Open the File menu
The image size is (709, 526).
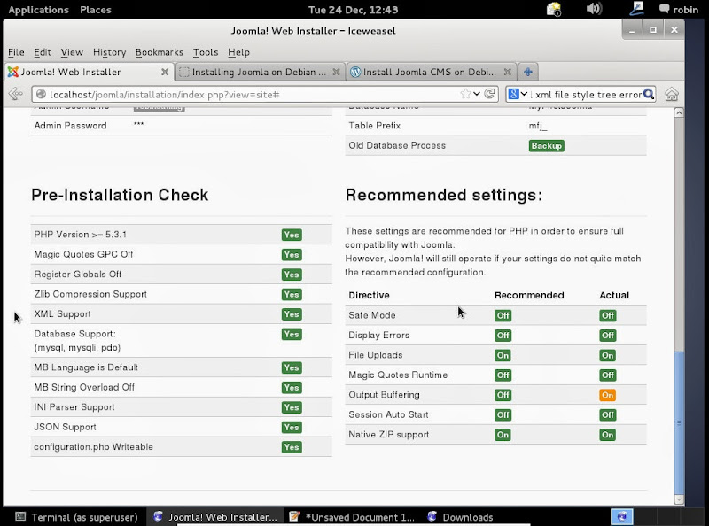coord(16,52)
